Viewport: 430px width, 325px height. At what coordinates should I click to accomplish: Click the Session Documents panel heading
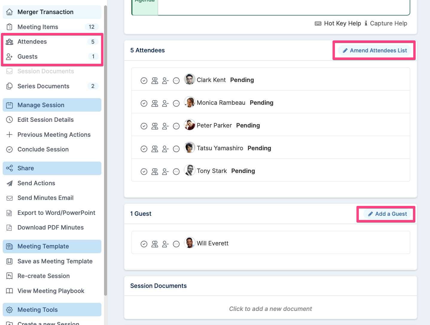(158, 286)
